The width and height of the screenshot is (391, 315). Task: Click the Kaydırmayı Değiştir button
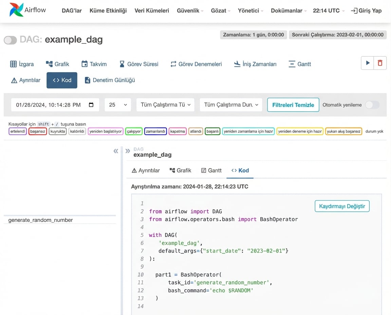[x=342, y=206]
